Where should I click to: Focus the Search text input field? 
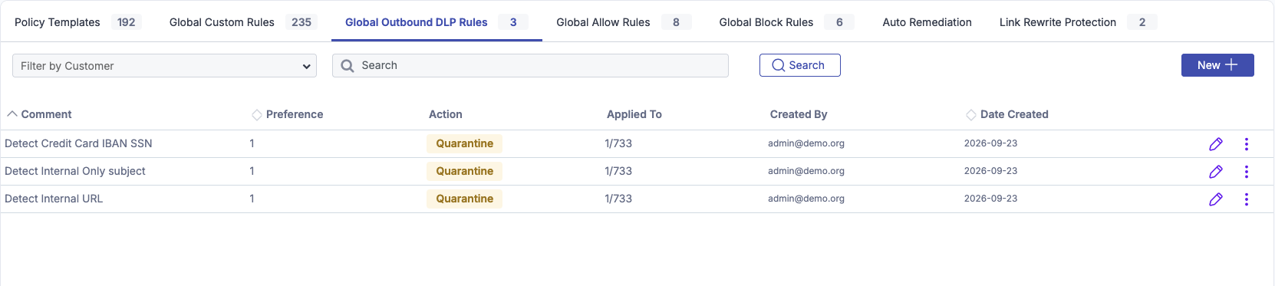point(530,65)
